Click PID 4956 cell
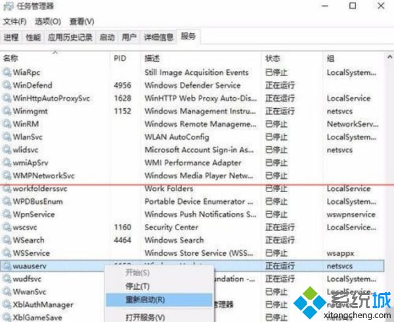Screen dimensions: 394x322 pyautogui.click(x=122, y=85)
